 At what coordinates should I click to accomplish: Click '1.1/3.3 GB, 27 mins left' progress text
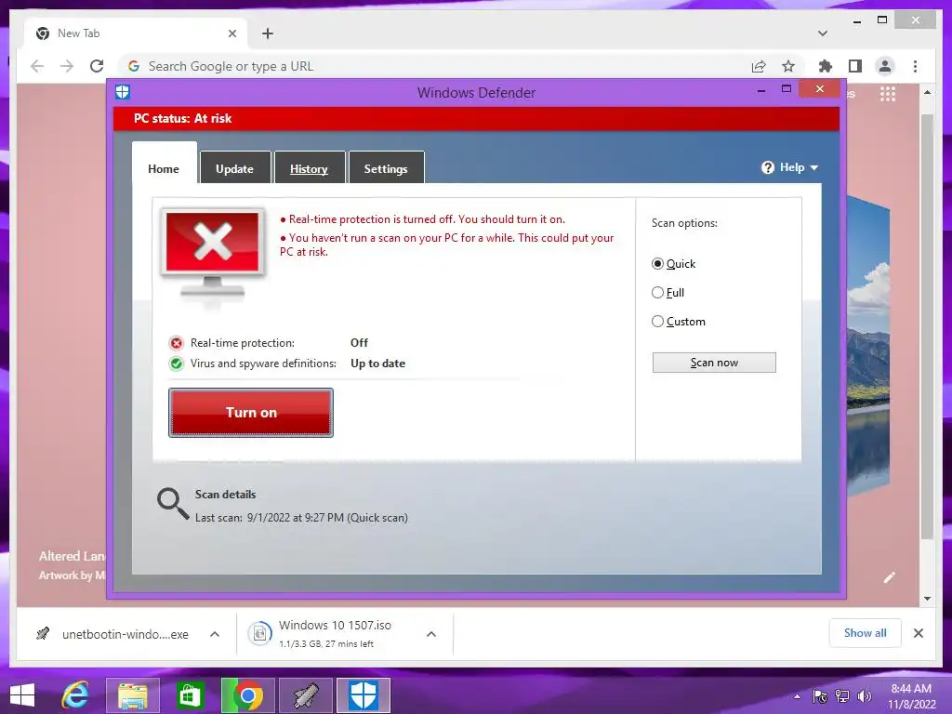coord(326,643)
